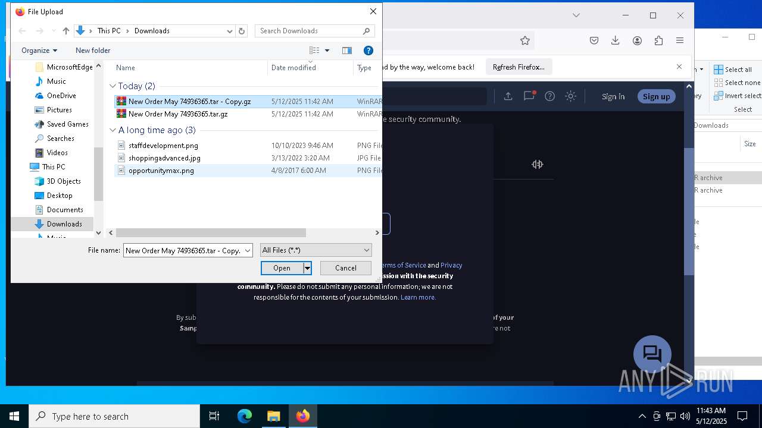This screenshot has width=762, height=428.
Task: Select Documents in navigation tree
Action: click(59, 210)
